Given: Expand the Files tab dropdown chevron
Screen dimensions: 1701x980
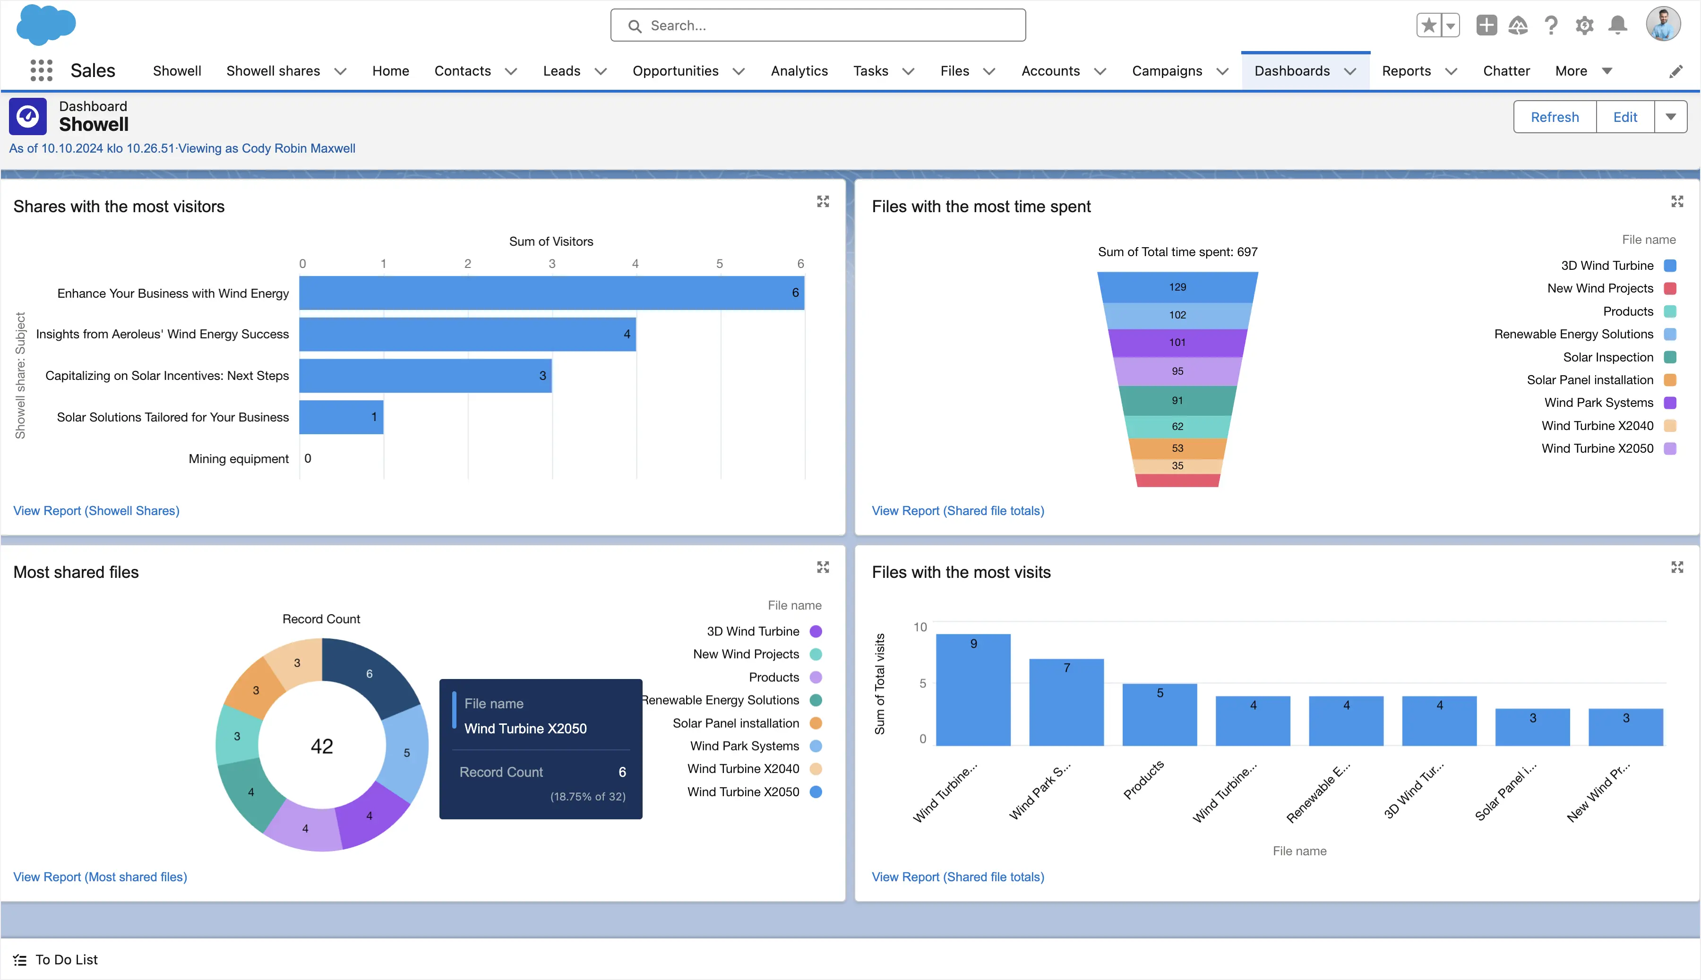Looking at the screenshot, I should pos(988,71).
